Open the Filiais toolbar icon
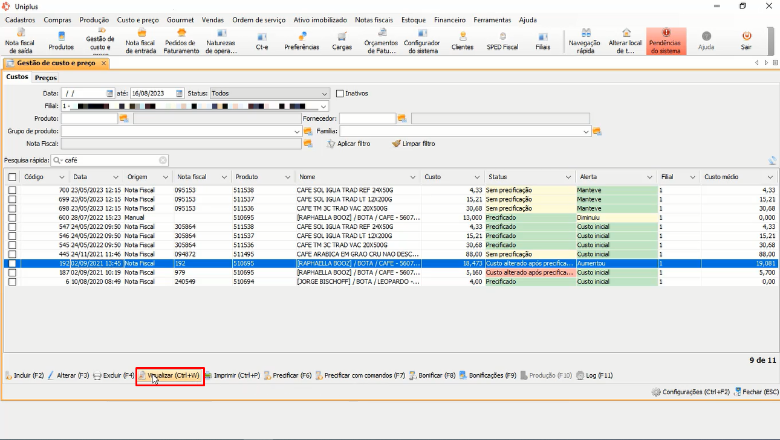This screenshot has width=780, height=440. pyautogui.click(x=543, y=41)
